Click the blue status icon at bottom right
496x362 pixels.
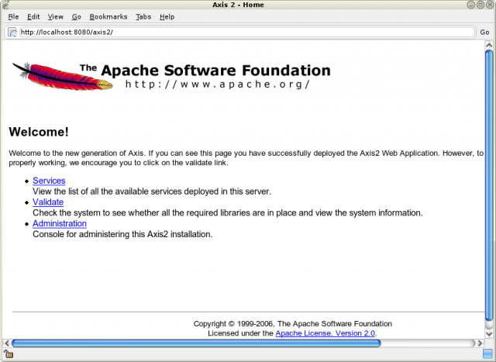click(487, 354)
